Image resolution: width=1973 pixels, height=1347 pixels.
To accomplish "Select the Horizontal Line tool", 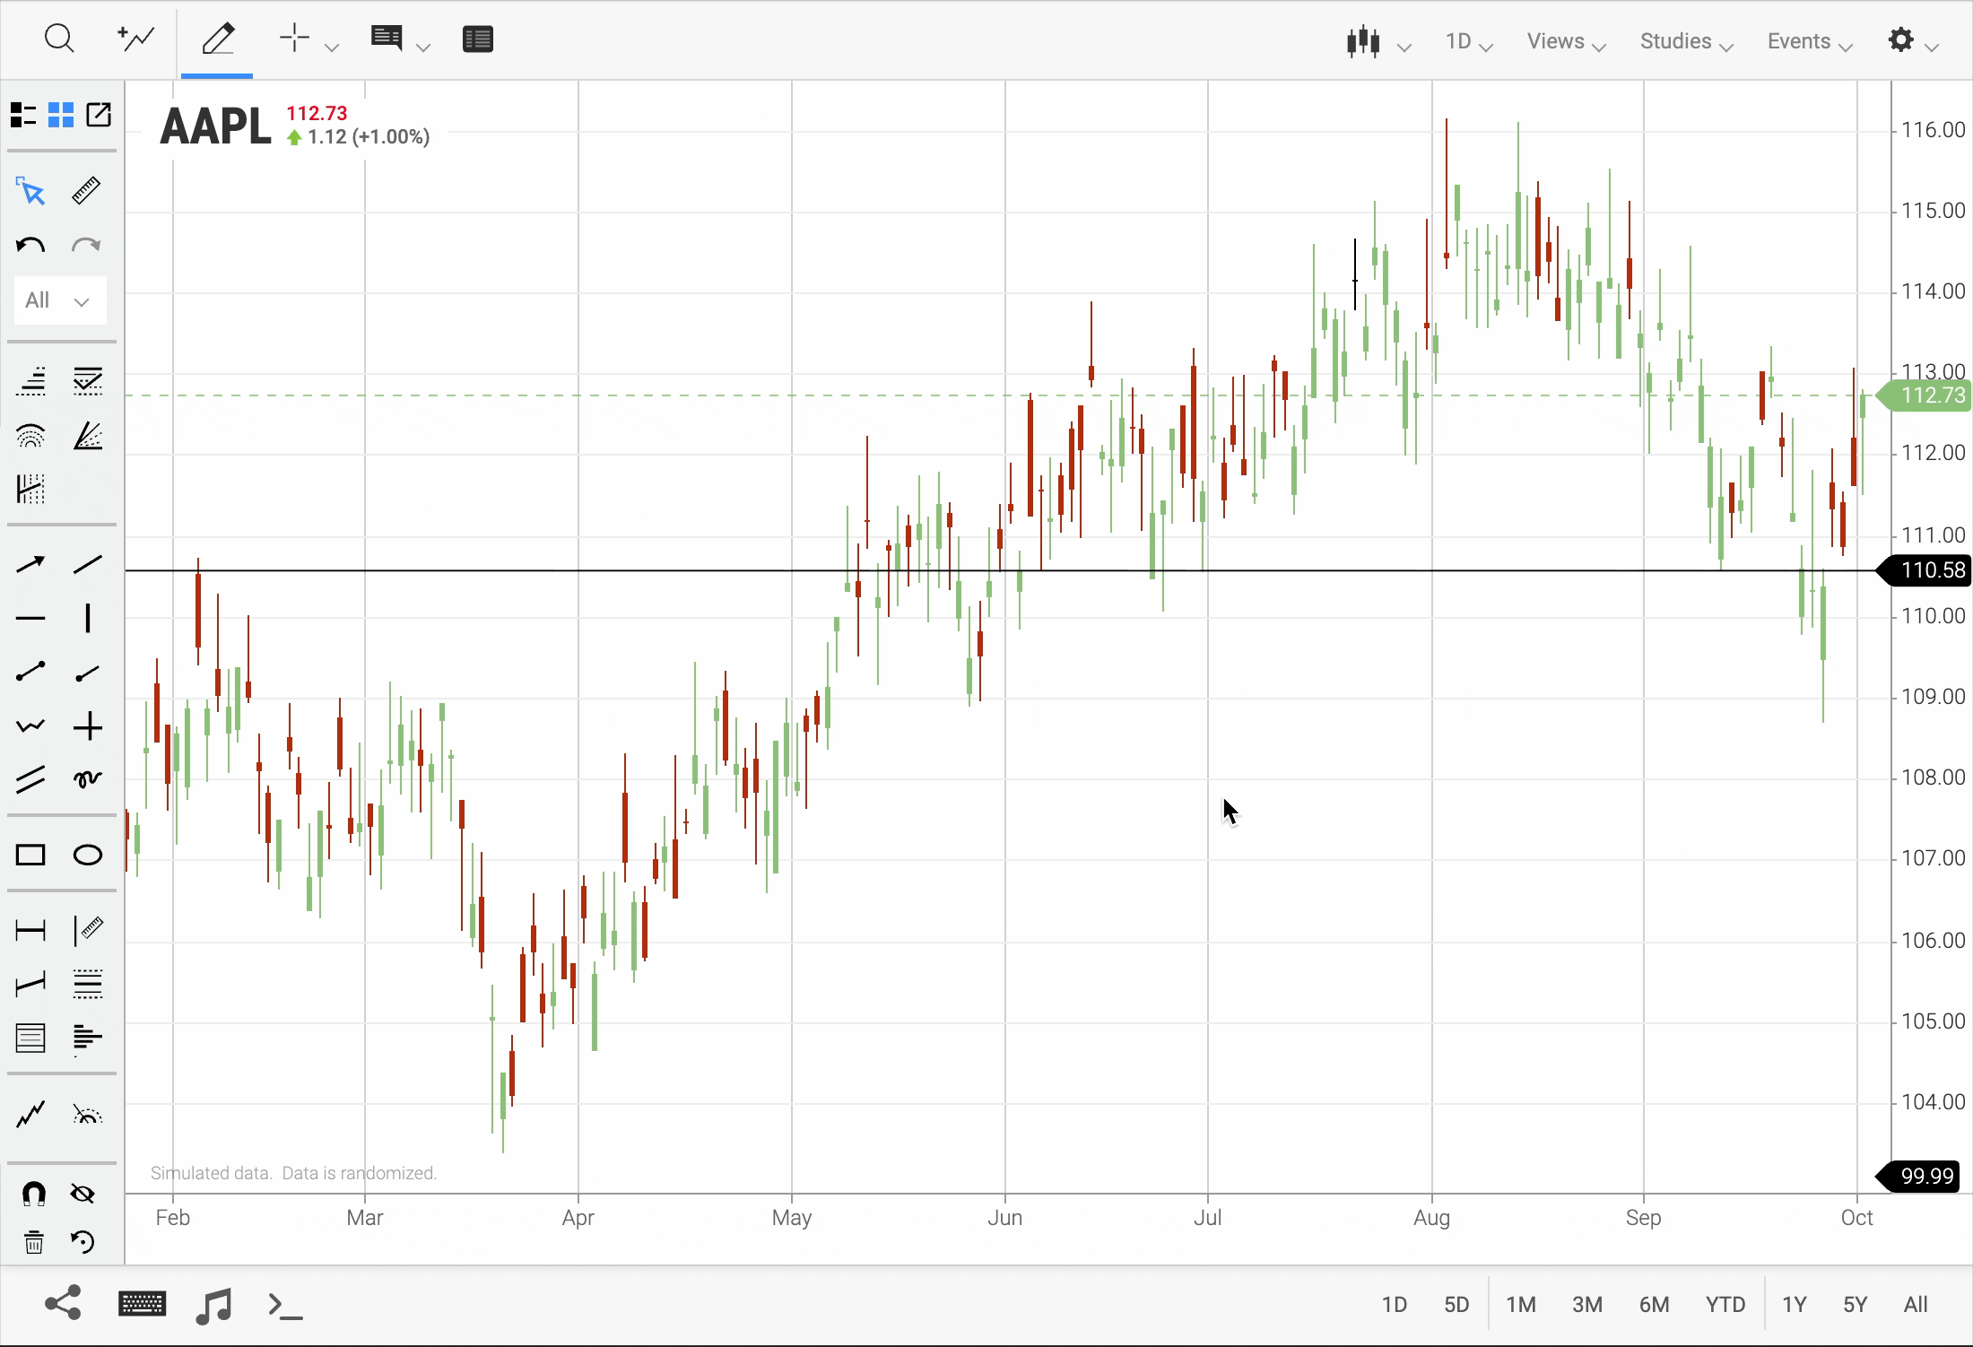I will [30, 618].
